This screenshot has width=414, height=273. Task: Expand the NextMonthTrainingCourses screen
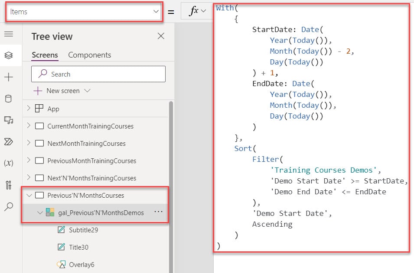pos(29,143)
